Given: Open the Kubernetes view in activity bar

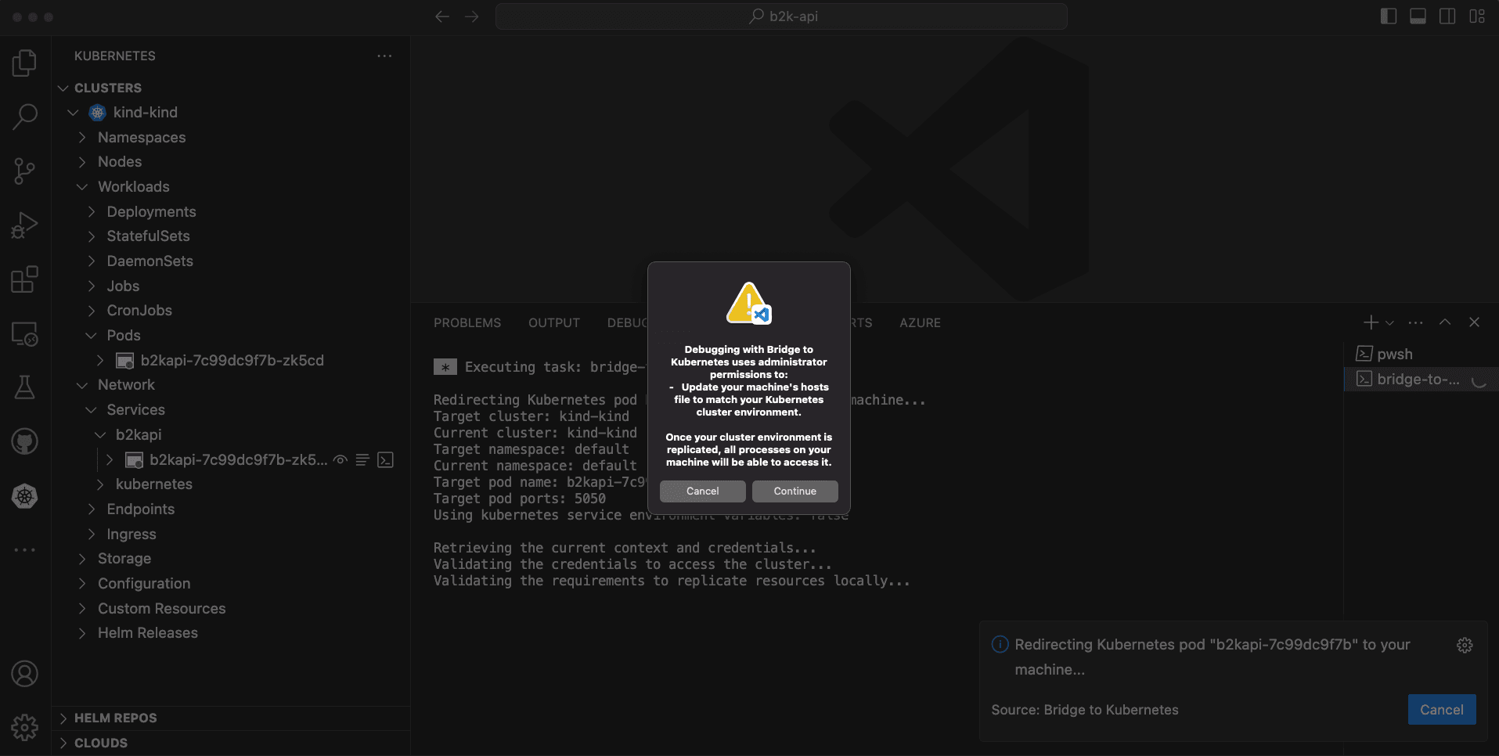Looking at the screenshot, I should click(24, 495).
